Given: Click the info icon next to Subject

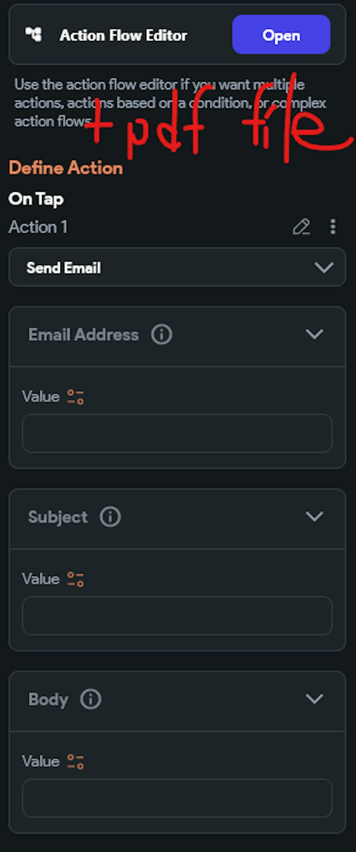Looking at the screenshot, I should (x=110, y=517).
